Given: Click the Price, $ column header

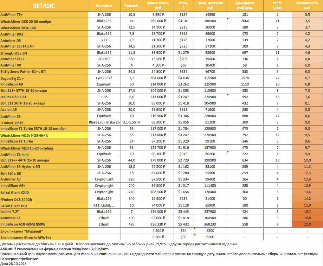Looking at the screenshot, I should [183, 6].
